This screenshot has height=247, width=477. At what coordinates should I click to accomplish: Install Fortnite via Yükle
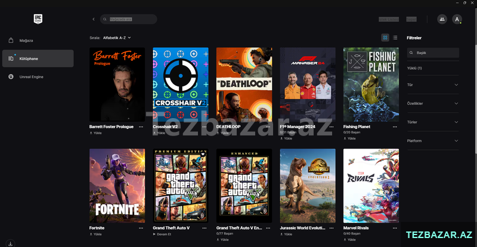coord(96,234)
